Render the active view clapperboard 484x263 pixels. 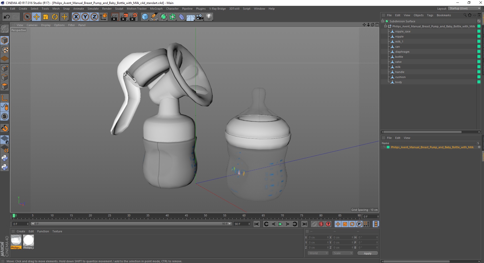(x=115, y=17)
